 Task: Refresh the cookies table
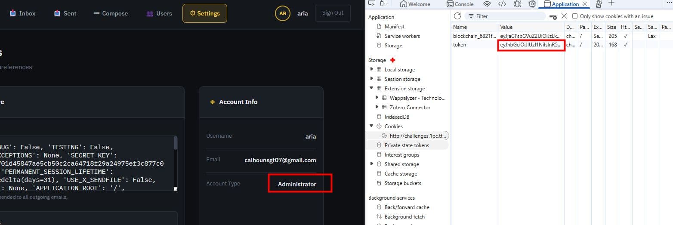pyautogui.click(x=457, y=16)
